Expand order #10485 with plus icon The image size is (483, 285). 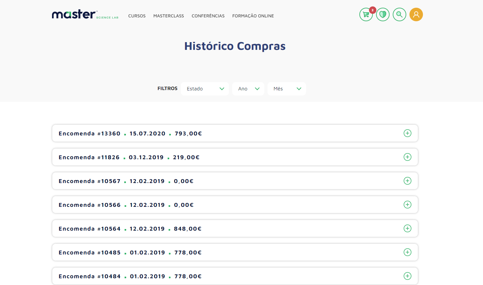click(x=408, y=252)
